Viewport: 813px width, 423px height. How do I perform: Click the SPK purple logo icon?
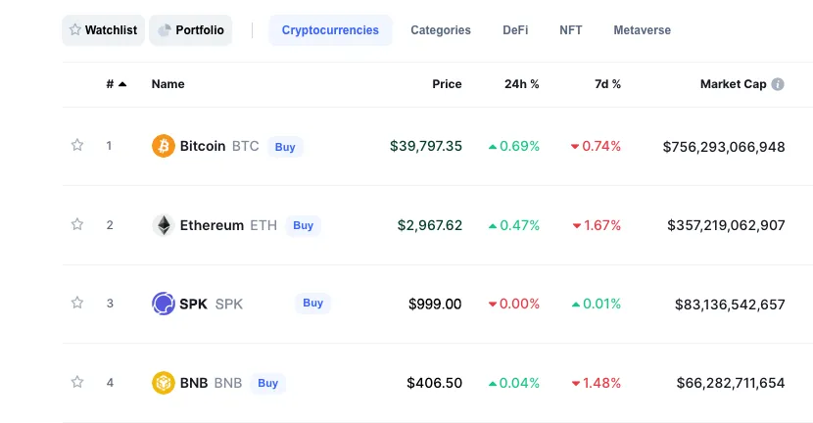[x=164, y=304]
